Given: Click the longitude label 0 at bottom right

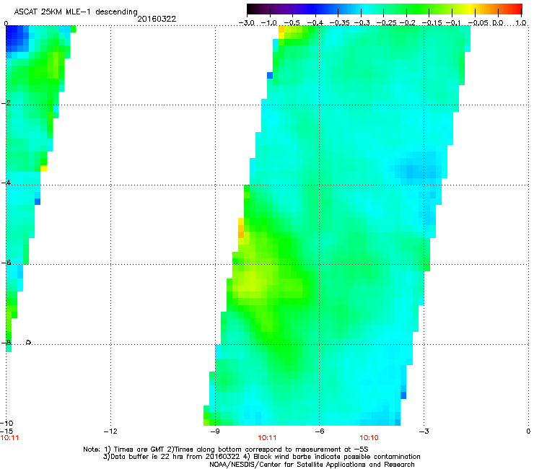Looking at the screenshot, I should pyautogui.click(x=528, y=431).
